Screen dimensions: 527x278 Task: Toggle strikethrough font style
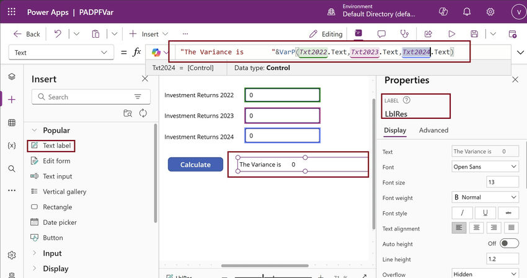click(508, 213)
